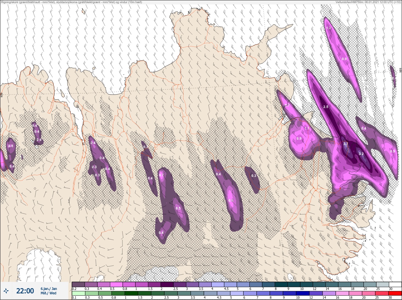Select the 22:00 forecast time display
Screen dimensions: 402x300
point(25,291)
